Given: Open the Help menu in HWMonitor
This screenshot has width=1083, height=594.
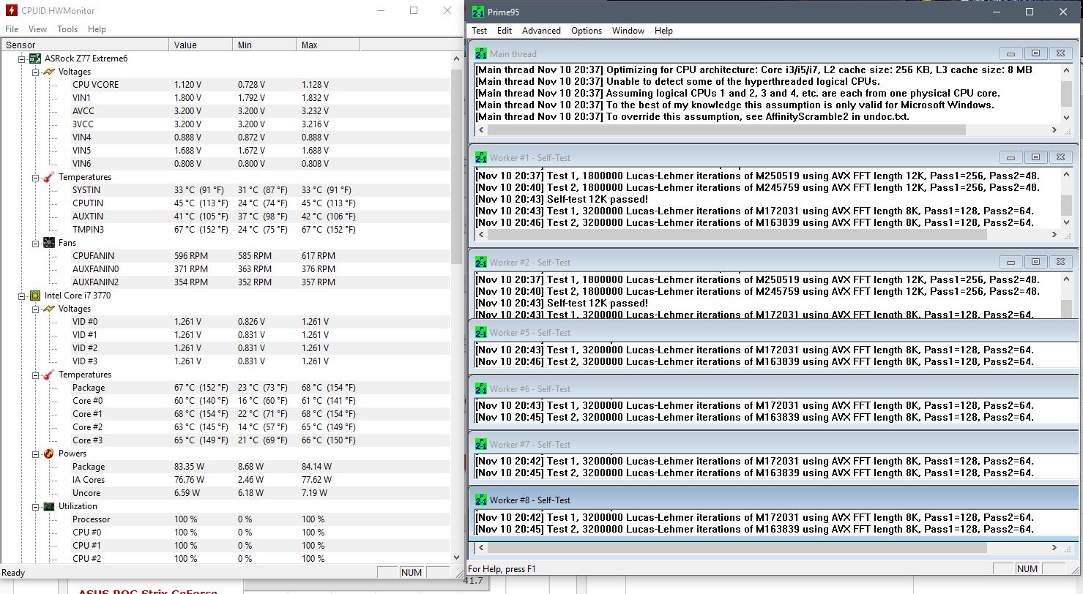Looking at the screenshot, I should (x=97, y=29).
